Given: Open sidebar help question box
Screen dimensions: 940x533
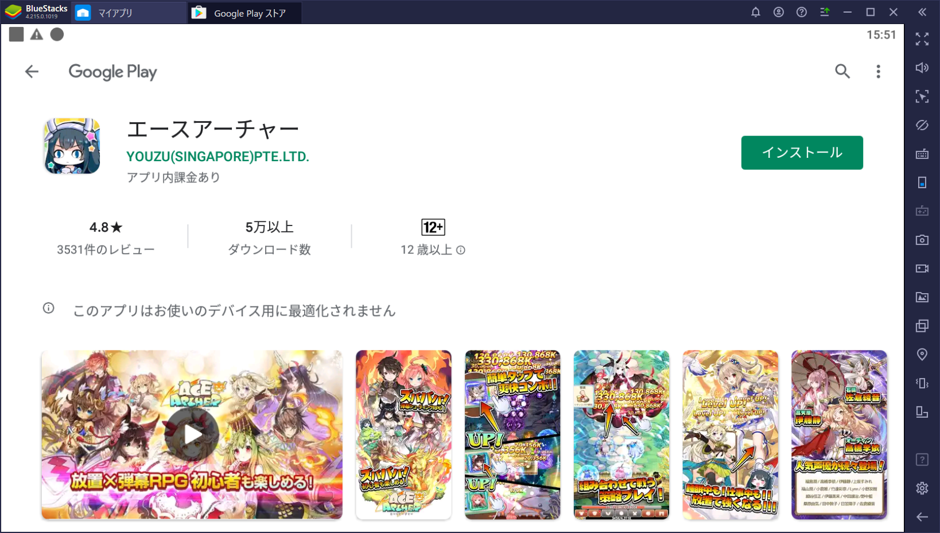Looking at the screenshot, I should tap(922, 460).
